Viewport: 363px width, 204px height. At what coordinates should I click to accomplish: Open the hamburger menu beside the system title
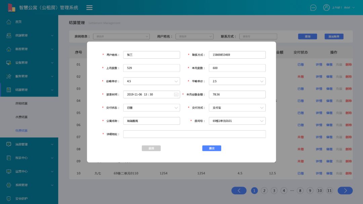point(89,7)
